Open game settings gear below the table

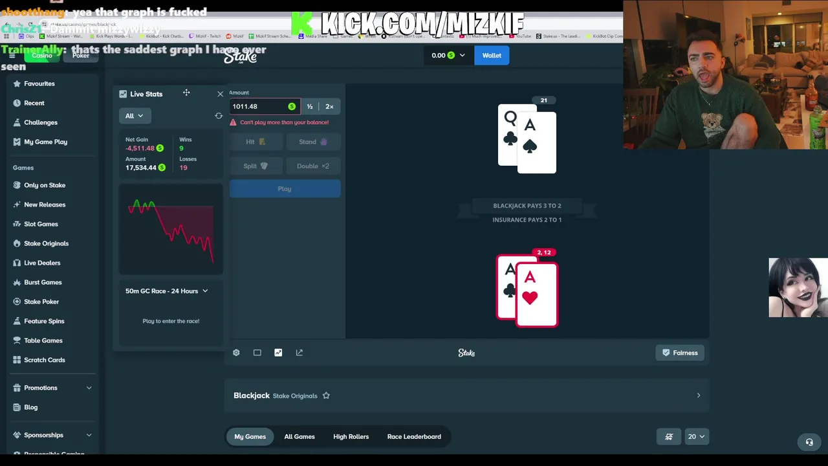(236, 353)
